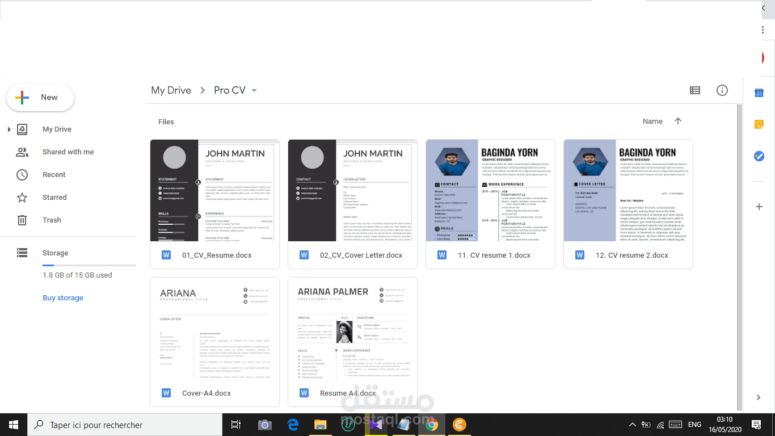This screenshot has height=436, width=775.
Task: Select the Resume A4.docx thumbnail preview
Action: coord(352,329)
